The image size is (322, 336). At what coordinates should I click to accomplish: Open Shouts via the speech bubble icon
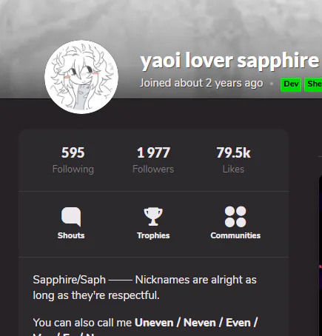pos(71,217)
